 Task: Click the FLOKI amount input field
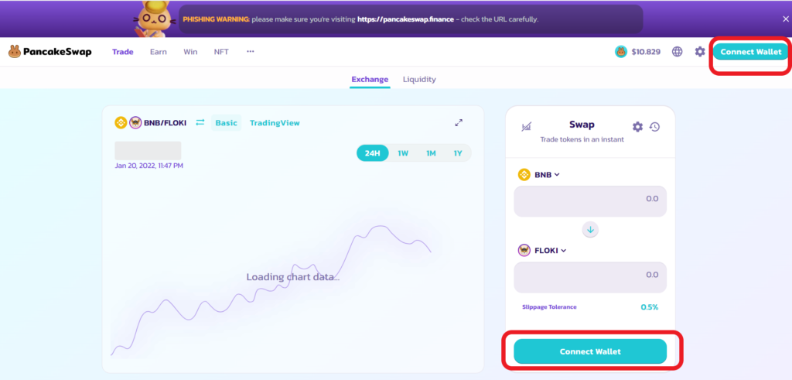pos(590,277)
